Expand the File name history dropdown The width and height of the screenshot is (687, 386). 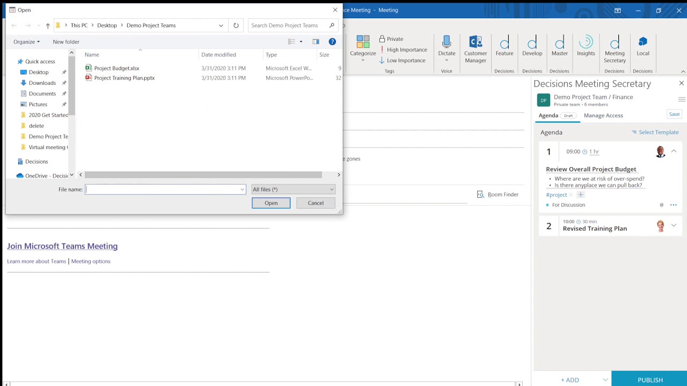[242, 189]
